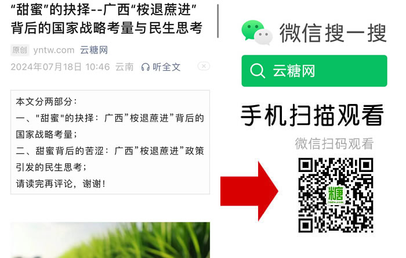Open the 云糖网 account link

[x=94, y=50]
